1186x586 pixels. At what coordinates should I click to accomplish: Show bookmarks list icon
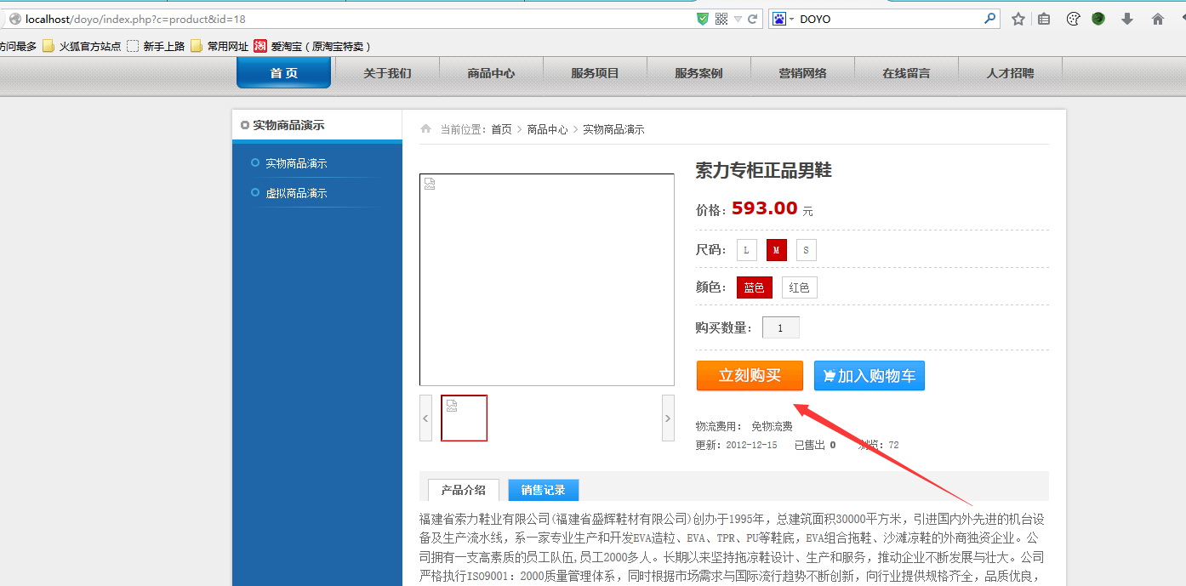click(1044, 19)
